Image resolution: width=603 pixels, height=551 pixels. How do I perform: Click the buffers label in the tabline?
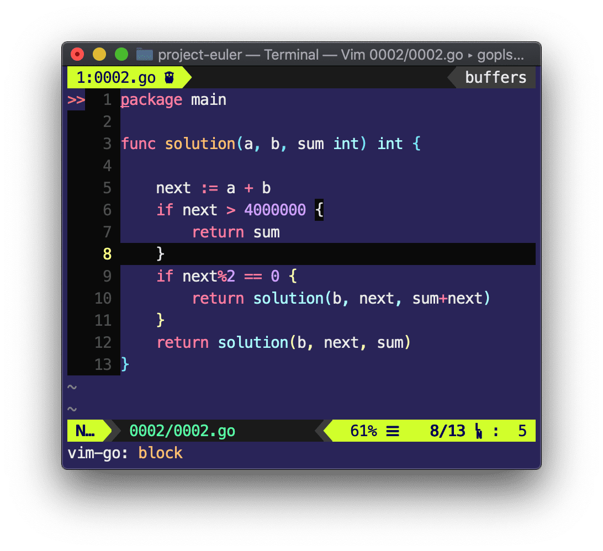point(495,77)
